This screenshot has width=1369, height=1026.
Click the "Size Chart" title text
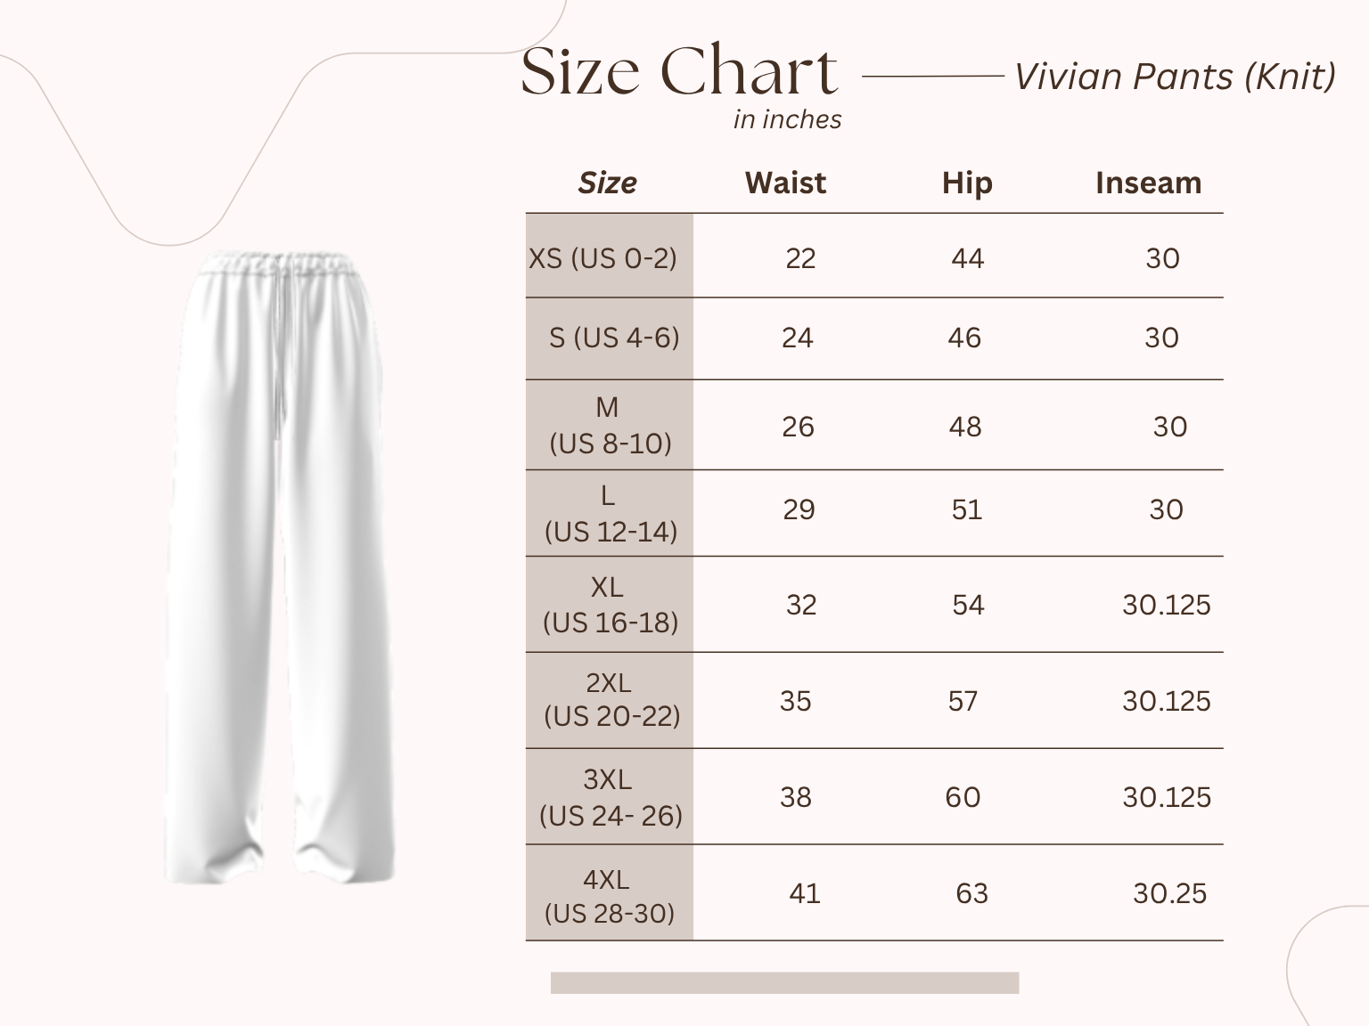(679, 71)
